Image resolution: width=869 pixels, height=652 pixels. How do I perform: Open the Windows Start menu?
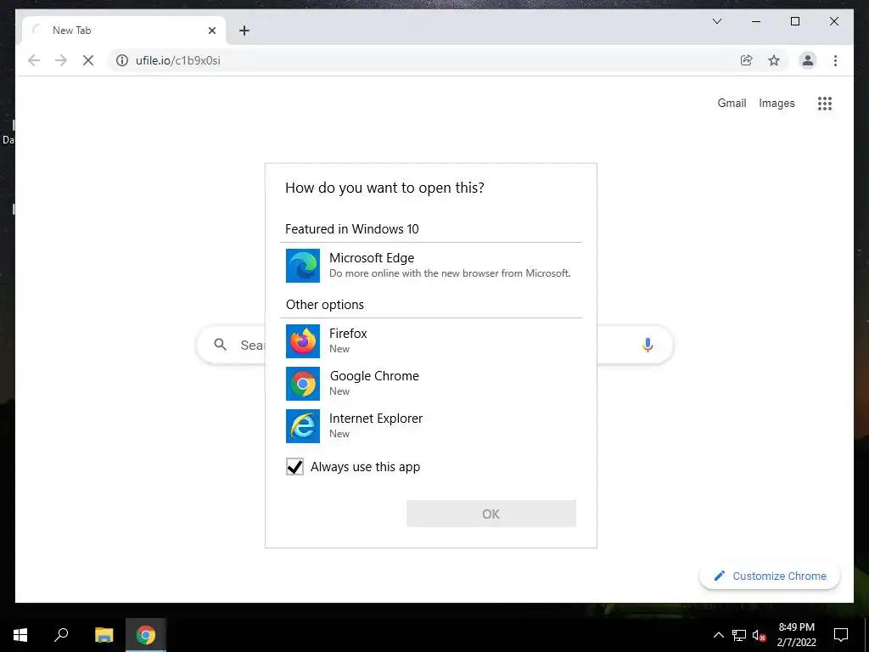(20, 635)
